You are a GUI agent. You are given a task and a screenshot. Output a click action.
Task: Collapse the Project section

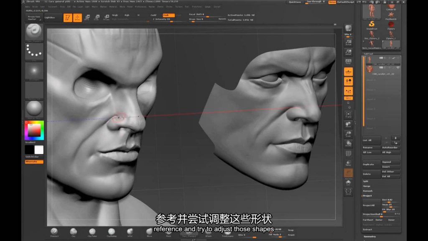pos(367,196)
